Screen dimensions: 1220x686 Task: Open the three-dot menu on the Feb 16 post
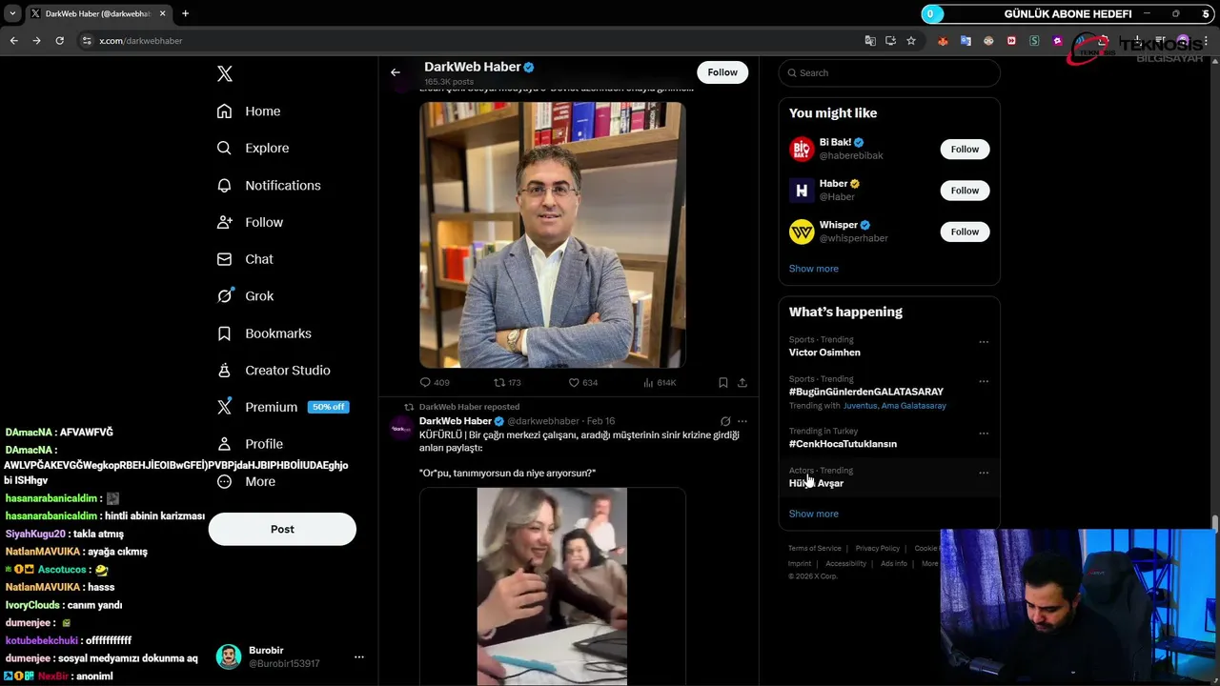[742, 421]
